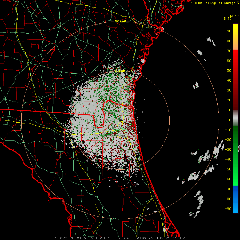Click the -10 knots scale value

pyautogui.click(x=228, y=130)
